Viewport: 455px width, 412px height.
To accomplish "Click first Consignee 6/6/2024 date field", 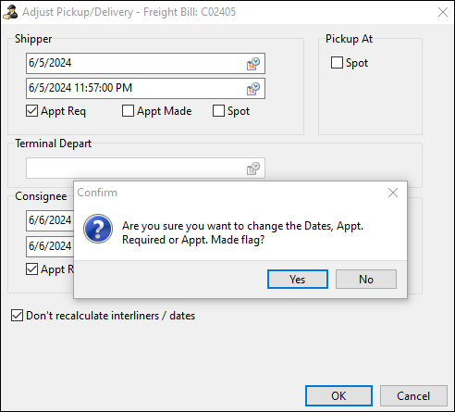I will [x=50, y=220].
